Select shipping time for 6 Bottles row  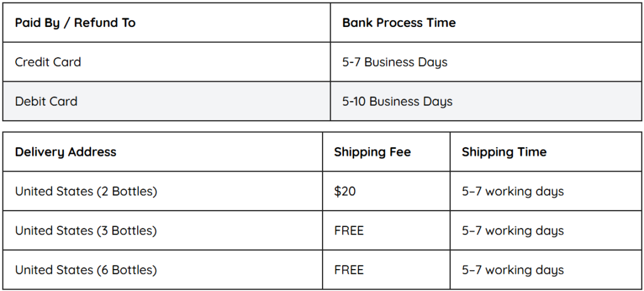(x=546, y=270)
